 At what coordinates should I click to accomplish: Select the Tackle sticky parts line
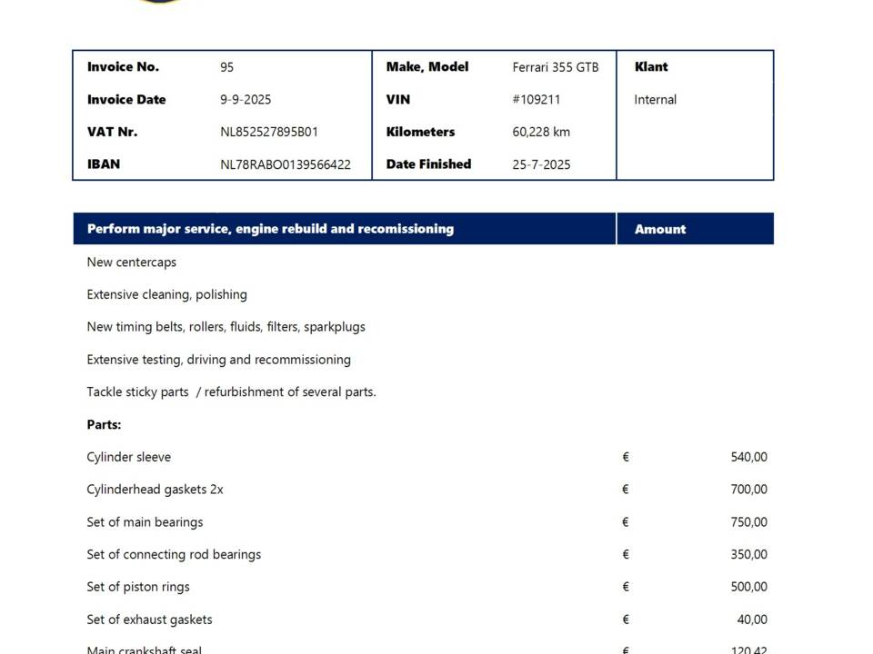[232, 392]
